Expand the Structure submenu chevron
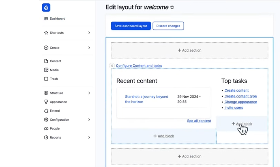 89,93
